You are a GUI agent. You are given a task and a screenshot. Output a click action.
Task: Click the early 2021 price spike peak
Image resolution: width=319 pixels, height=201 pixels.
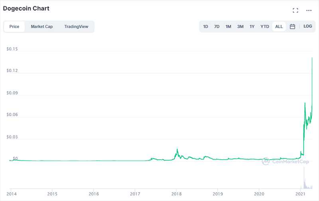pos(305,103)
